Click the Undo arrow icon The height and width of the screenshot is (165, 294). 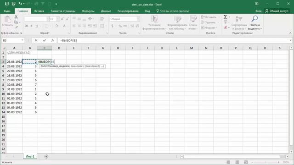pos(20,4)
